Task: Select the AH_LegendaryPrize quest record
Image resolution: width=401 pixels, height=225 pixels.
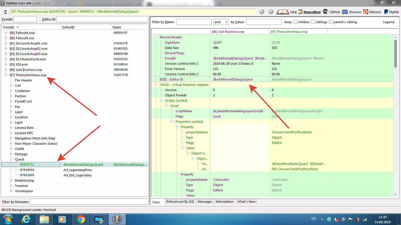Action: coord(78,170)
